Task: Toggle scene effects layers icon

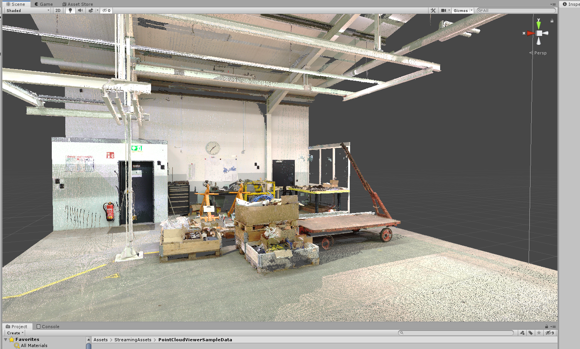Action: [x=91, y=10]
